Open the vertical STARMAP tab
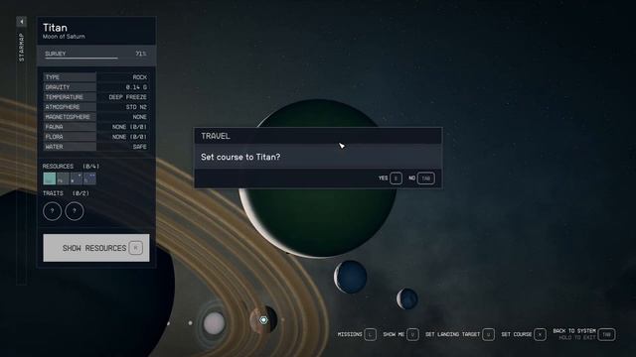This screenshot has height=357, width=636. pos(22,48)
